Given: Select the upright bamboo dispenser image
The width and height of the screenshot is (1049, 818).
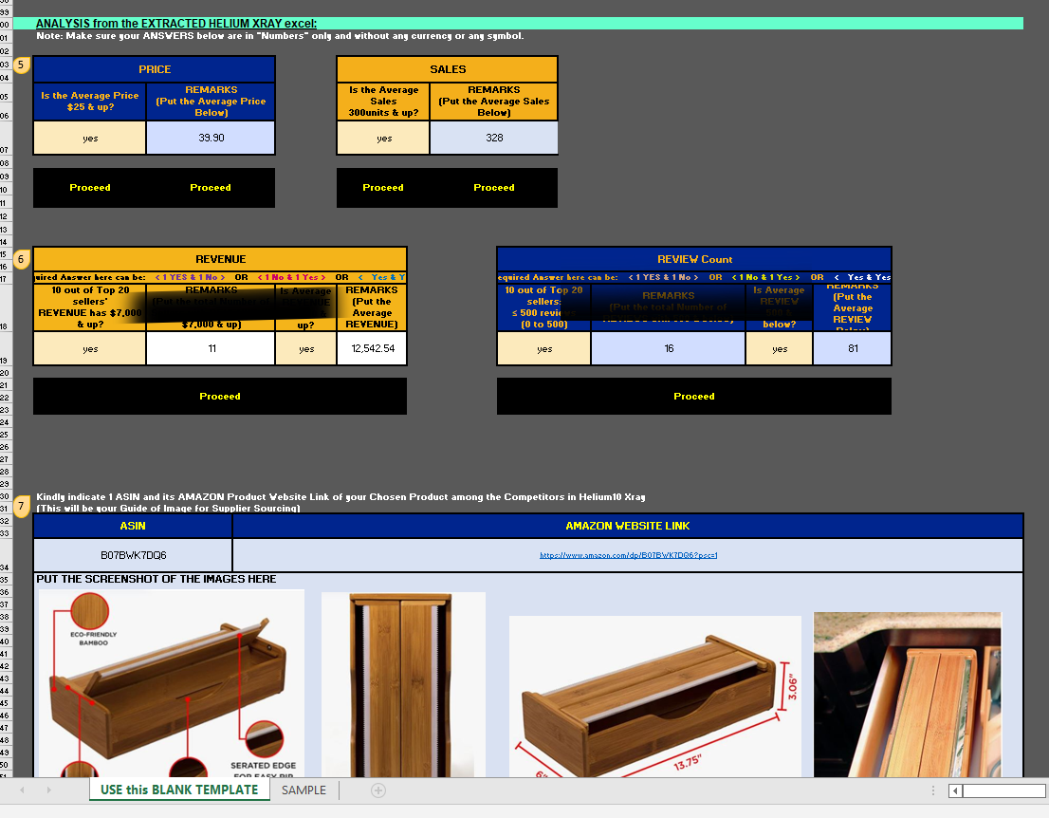Looking at the screenshot, I should [403, 684].
